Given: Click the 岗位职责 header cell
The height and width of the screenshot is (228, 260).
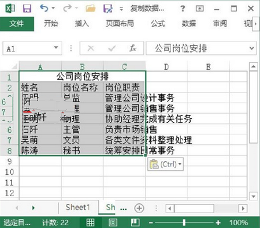Looking at the screenshot, I should [x=124, y=88].
